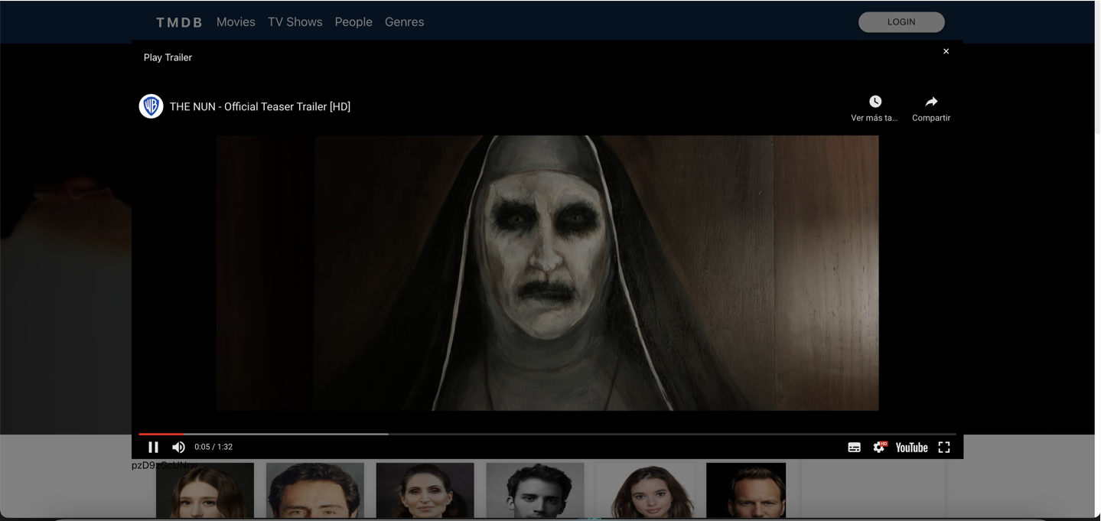Screen dimensions: 1101x521
Task: Select sixth cast photo, man on black
Action: click(746, 490)
